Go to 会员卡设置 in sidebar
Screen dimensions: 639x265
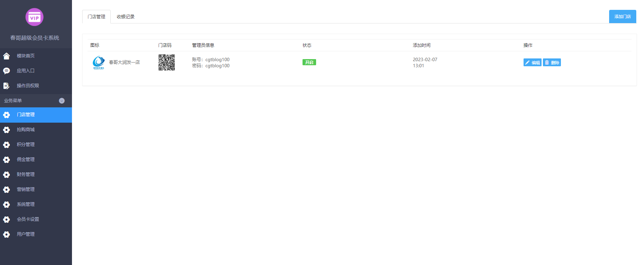[28, 219]
